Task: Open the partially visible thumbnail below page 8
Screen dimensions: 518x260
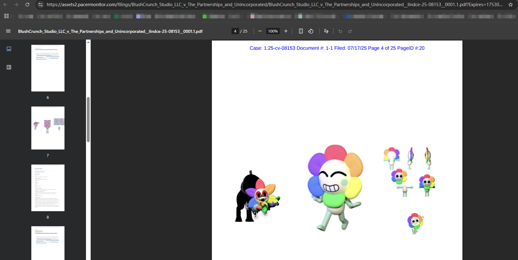Action: click(x=48, y=243)
